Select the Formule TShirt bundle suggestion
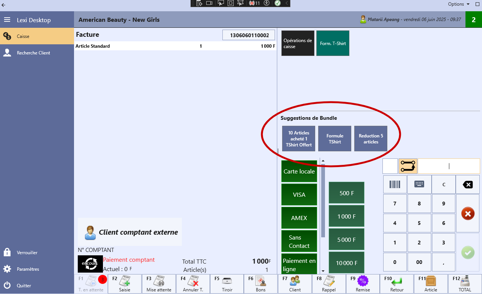 click(335, 139)
